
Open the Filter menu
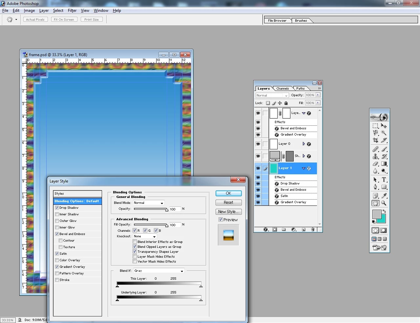72,11
